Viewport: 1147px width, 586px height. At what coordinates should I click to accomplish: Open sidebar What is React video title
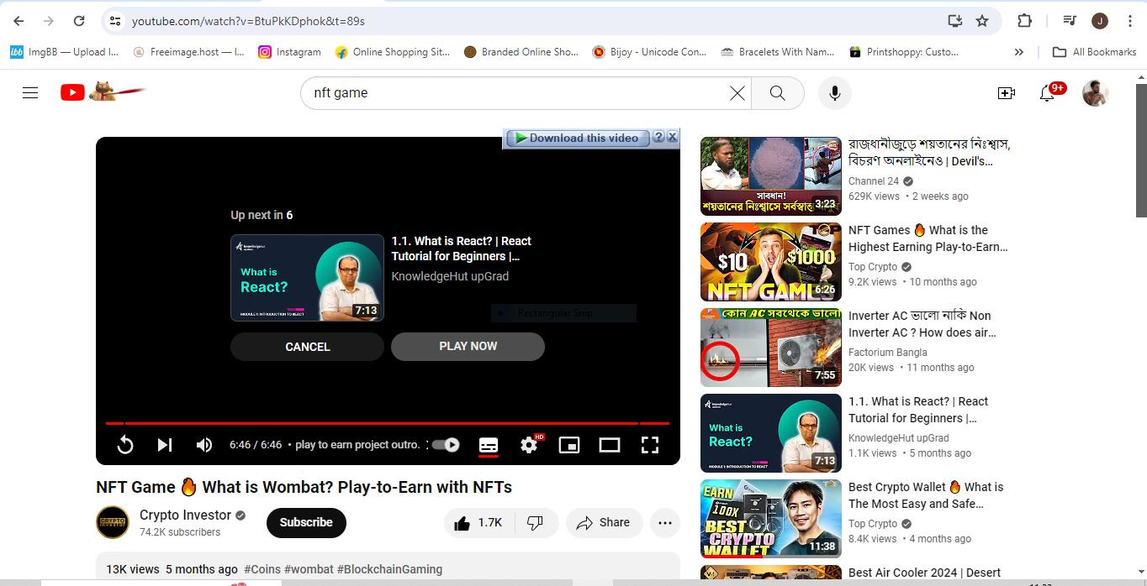918,410
